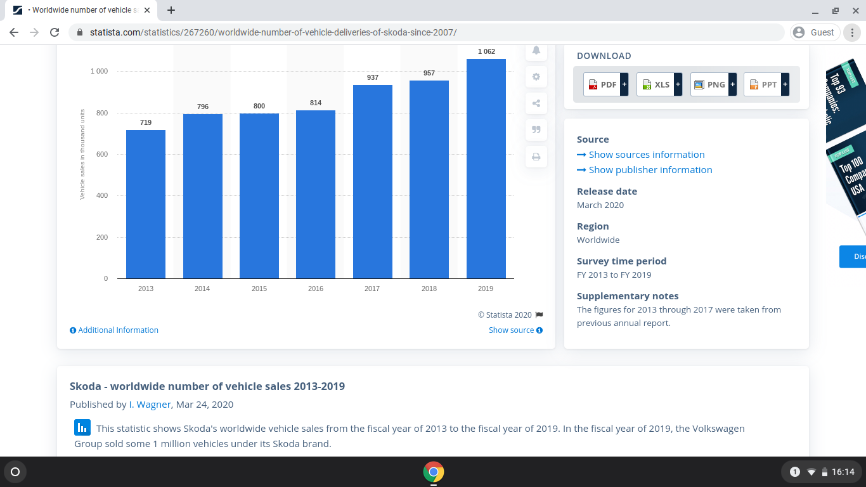Screen dimensions: 866x487
Task: Click Show source link under chart
Action: [x=515, y=330]
